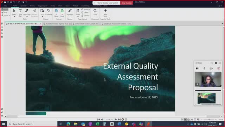Image resolution: width=225 pixels, height=127 pixels.
Task: Close the 3rd Qtr Audit Committee tab
Action: coord(40,24)
